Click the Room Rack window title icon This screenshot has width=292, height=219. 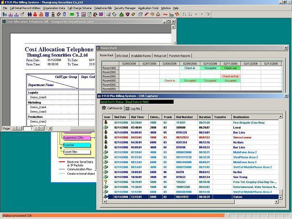(99, 48)
